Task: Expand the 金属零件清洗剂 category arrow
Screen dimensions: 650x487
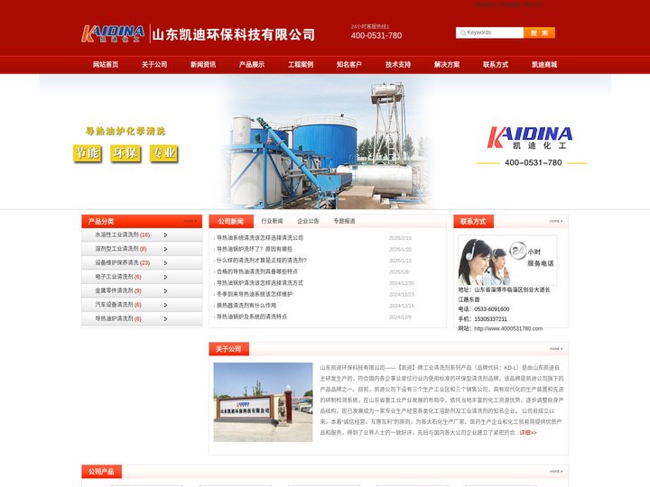Action: [165, 291]
